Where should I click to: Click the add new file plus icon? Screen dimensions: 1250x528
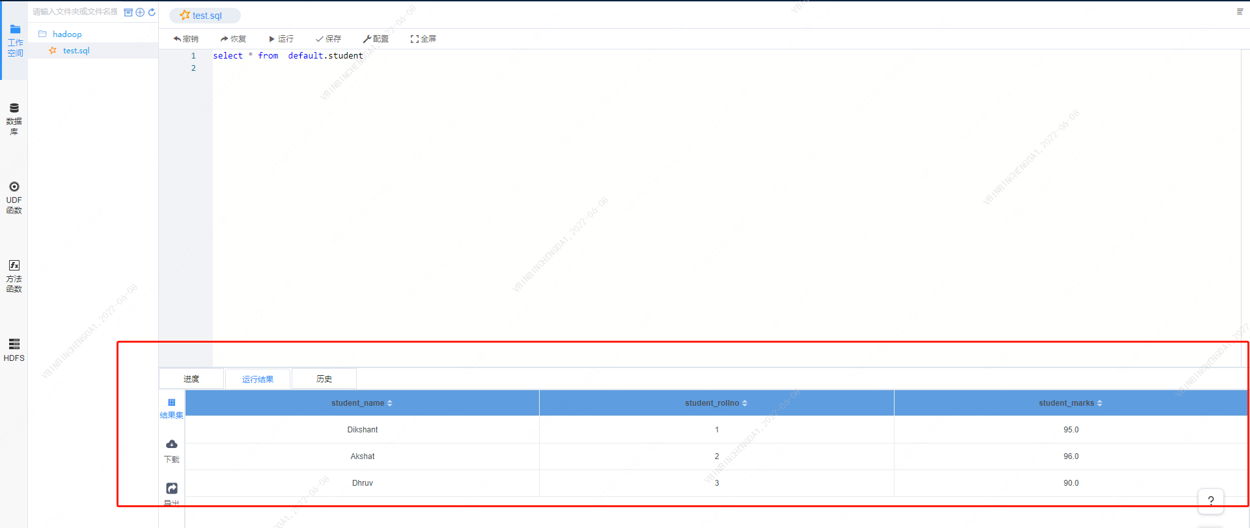(x=140, y=12)
